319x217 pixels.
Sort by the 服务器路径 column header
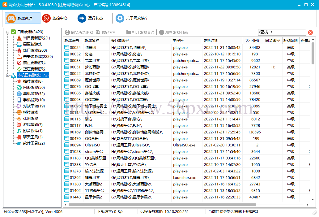pos(140,41)
